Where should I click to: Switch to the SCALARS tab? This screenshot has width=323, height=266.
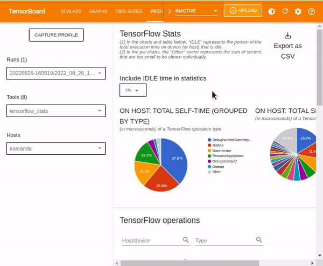click(71, 11)
